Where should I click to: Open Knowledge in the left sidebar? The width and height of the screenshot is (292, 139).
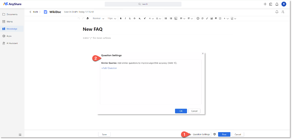pyautogui.click(x=12, y=29)
